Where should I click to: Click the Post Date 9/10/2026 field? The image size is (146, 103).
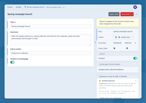tap(118, 43)
